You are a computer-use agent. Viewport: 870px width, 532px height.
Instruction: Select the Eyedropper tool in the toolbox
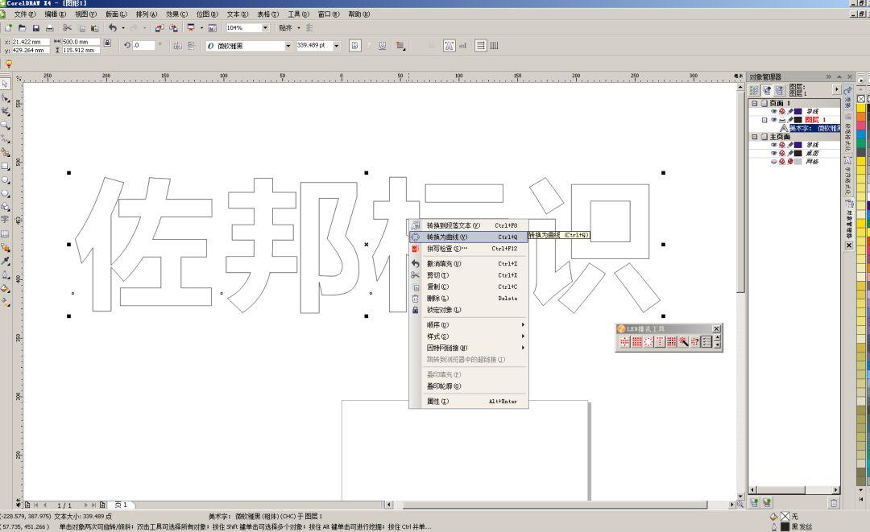5,261
